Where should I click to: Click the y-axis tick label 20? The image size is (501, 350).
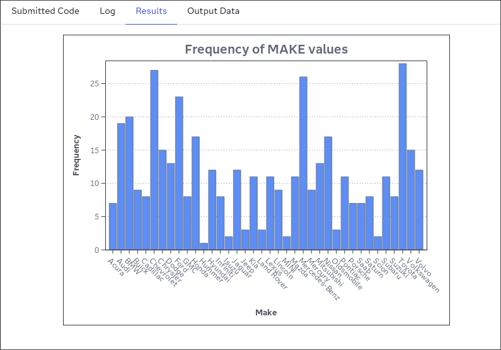tap(95, 117)
